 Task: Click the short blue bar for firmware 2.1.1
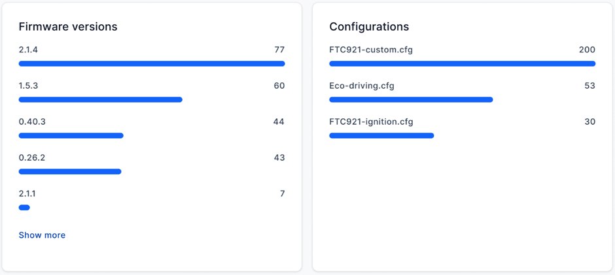(24, 207)
